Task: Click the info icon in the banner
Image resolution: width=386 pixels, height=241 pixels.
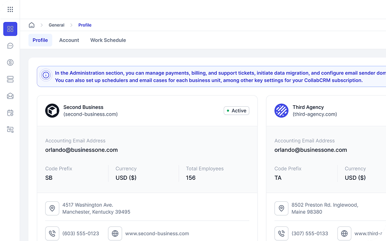Action: pyautogui.click(x=46, y=75)
